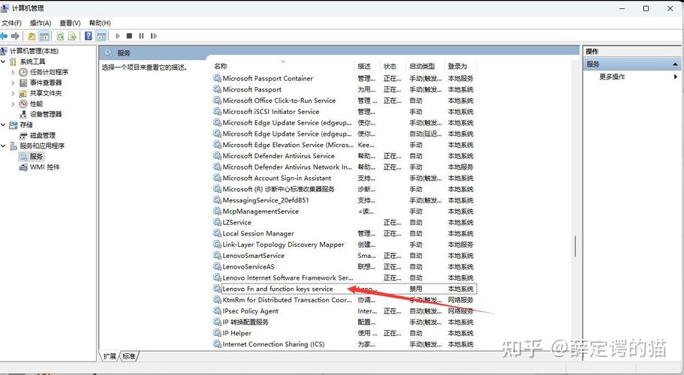Click the Refresh toolbar icon
Viewport: 684px width, 375px height.
pyautogui.click(x=59, y=35)
